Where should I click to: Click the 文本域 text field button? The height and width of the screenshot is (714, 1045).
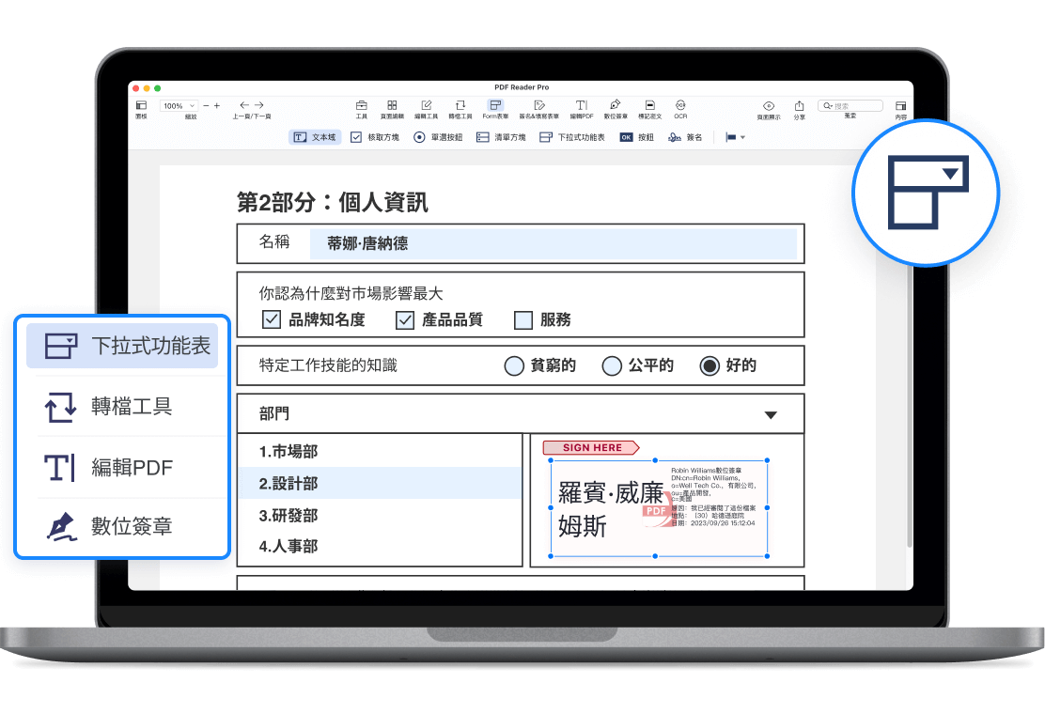[x=314, y=137]
